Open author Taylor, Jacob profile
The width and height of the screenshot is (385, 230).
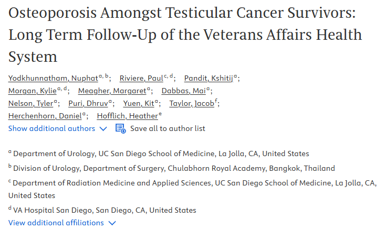[192, 104]
